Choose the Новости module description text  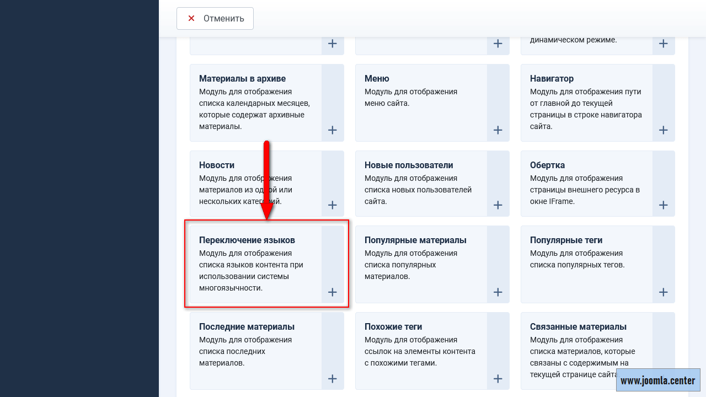[x=245, y=190]
